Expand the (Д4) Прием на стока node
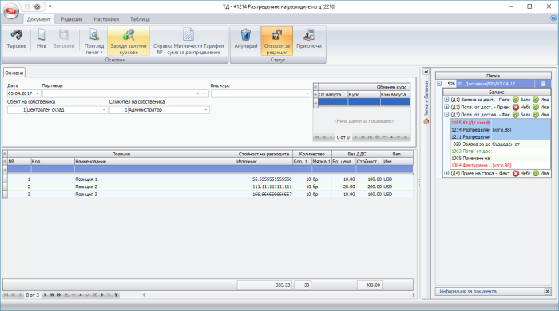This screenshot has height=311, width=559. [x=446, y=173]
